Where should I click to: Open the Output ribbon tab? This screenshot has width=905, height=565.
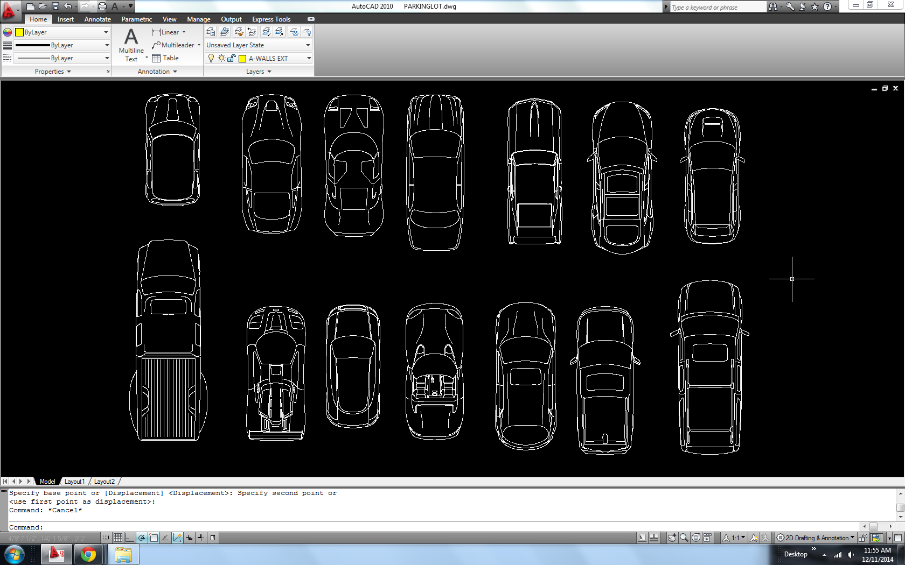coord(231,19)
